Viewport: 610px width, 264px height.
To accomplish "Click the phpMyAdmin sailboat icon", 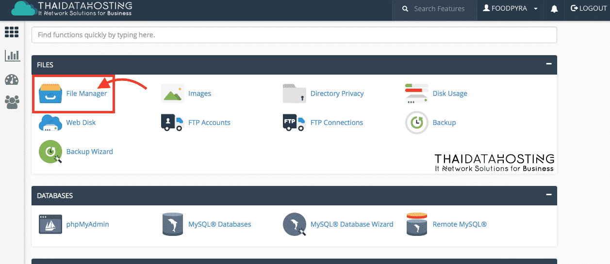I will tap(50, 224).
